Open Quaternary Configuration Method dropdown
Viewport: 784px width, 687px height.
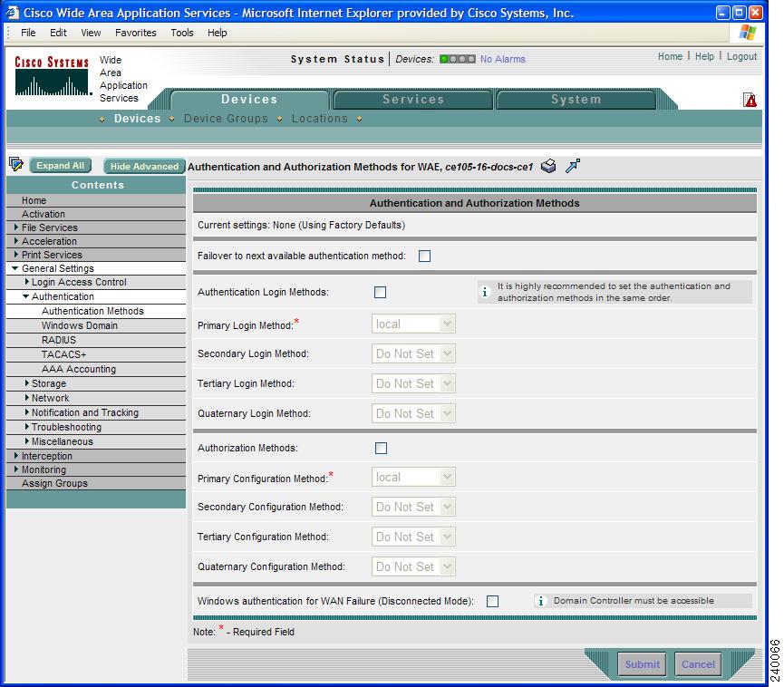tap(413, 566)
